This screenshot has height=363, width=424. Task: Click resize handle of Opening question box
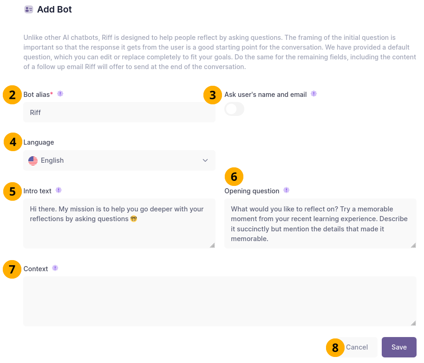coord(413,245)
